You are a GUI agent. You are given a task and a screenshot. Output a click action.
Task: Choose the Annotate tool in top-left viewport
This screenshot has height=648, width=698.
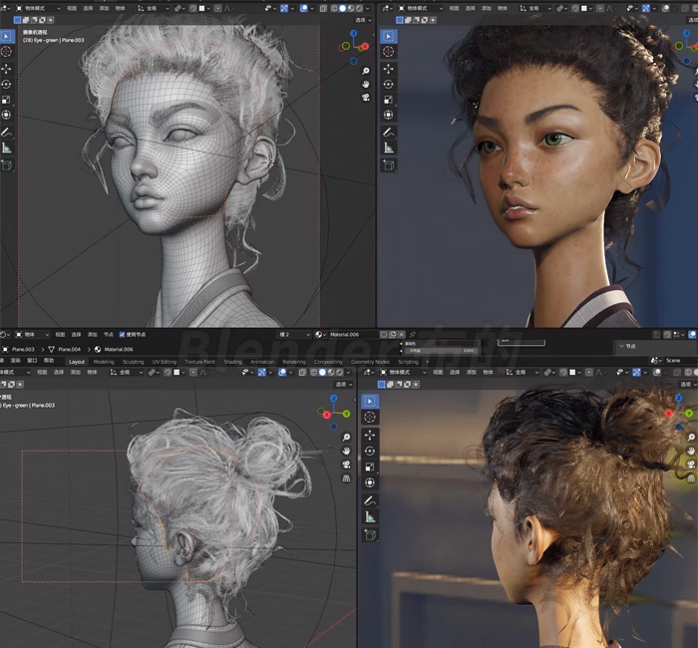pyautogui.click(x=6, y=131)
